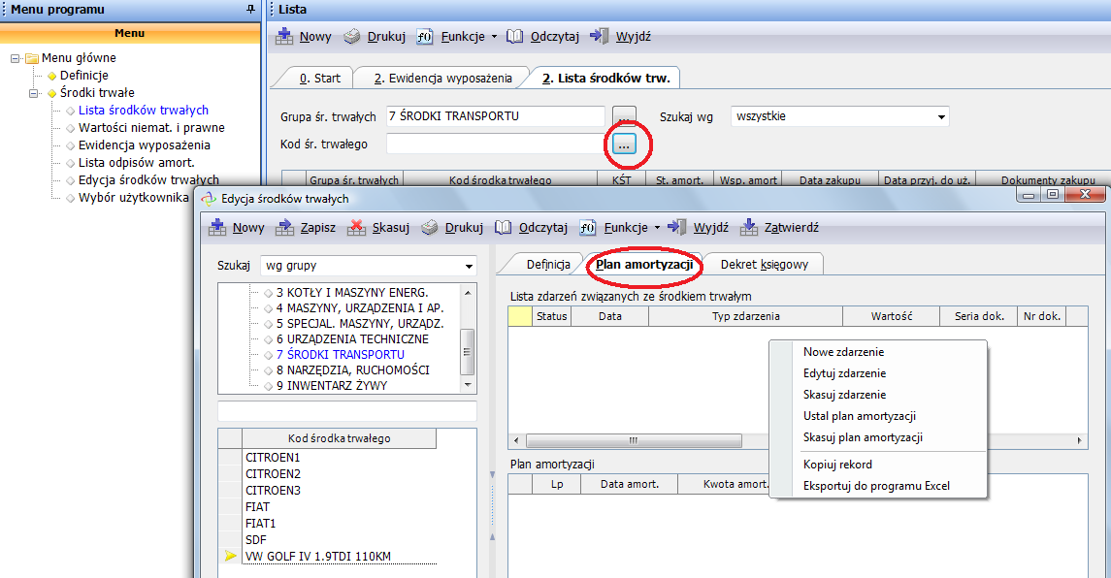Open Wartości niemat. i prawne tree item

pos(151,128)
